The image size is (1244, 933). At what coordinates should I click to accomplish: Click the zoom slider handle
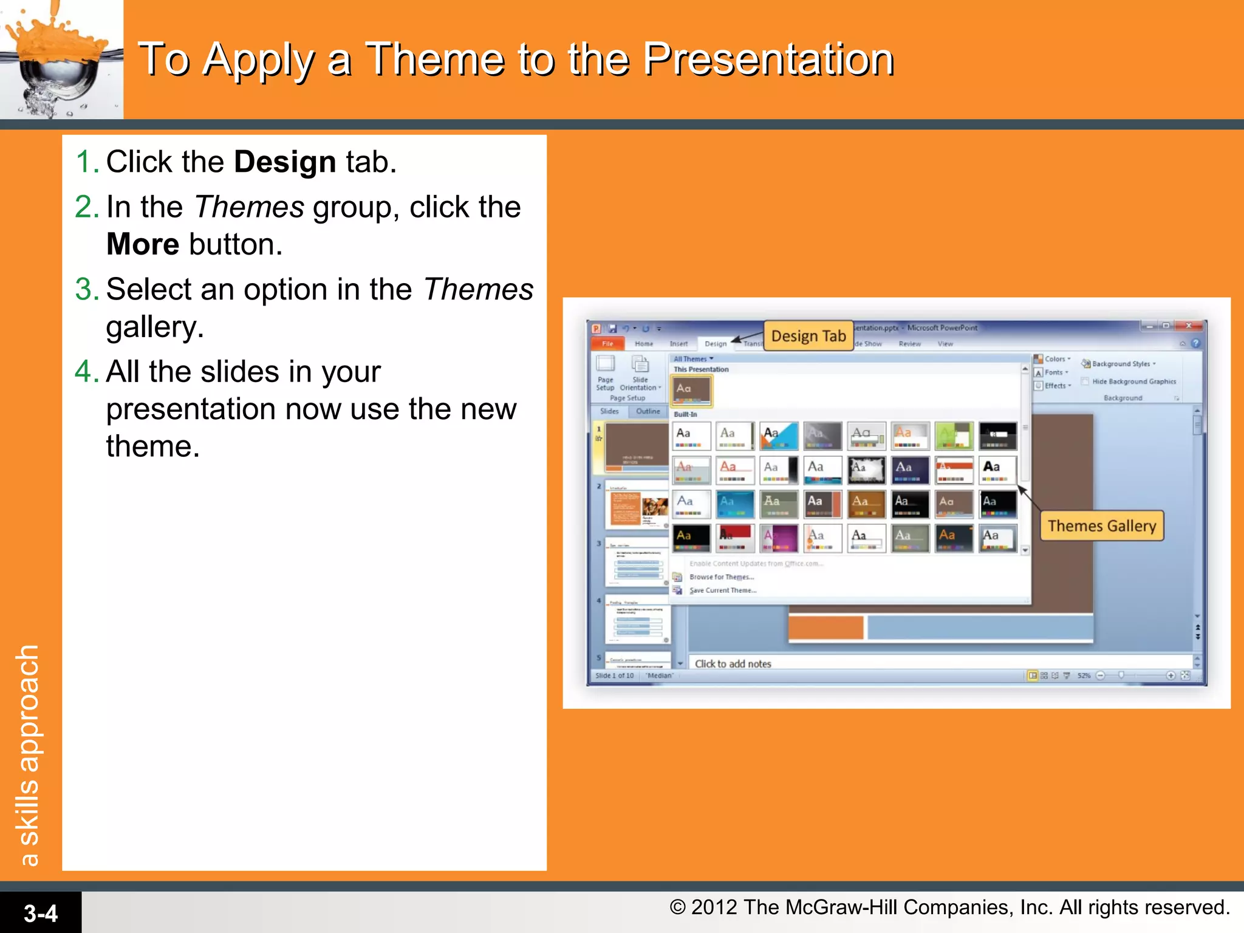click(x=1121, y=675)
